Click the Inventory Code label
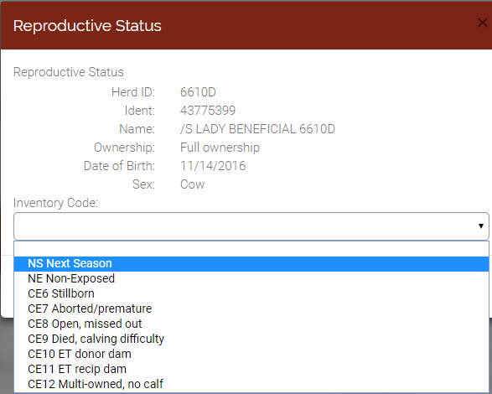 coord(55,203)
